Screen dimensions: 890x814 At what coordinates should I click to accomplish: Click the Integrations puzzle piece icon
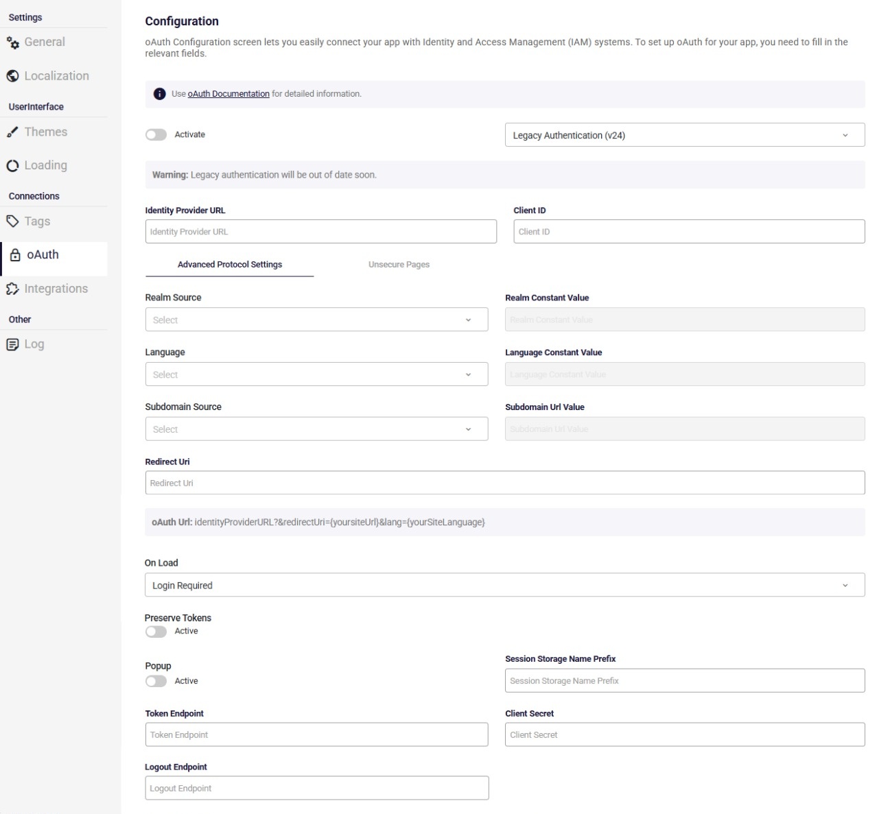click(x=12, y=289)
